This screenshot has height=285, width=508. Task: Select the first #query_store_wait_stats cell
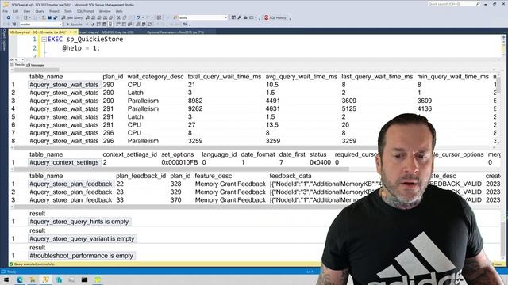[x=64, y=85]
